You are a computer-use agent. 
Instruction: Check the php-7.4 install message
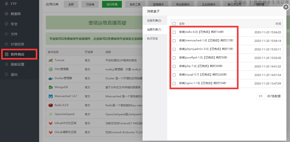174,66
